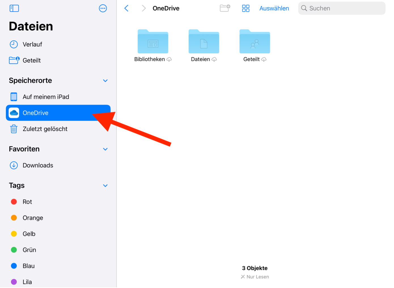Create a new folder with the folder-plus icon
Screen dimensions: 394x288
click(225, 8)
